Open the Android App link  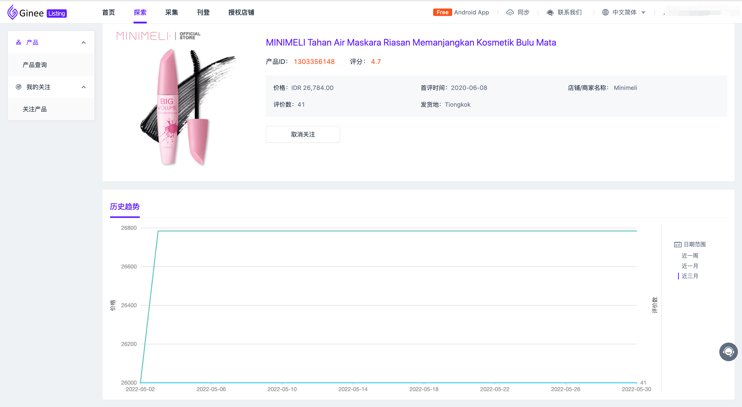(x=472, y=12)
